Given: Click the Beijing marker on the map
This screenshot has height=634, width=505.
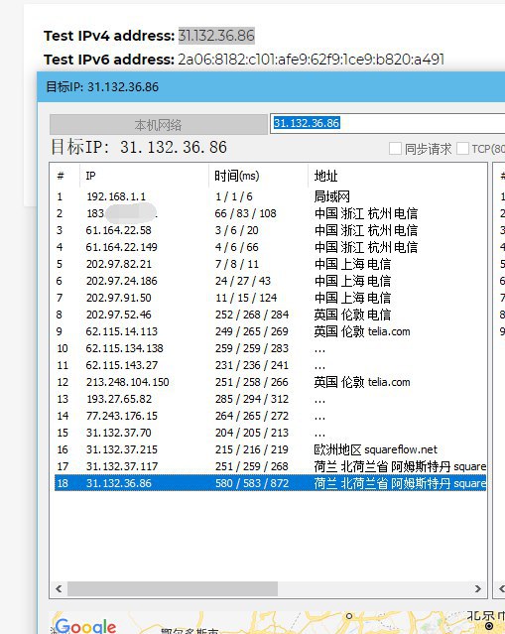Looking at the screenshot, I should [x=489, y=626].
